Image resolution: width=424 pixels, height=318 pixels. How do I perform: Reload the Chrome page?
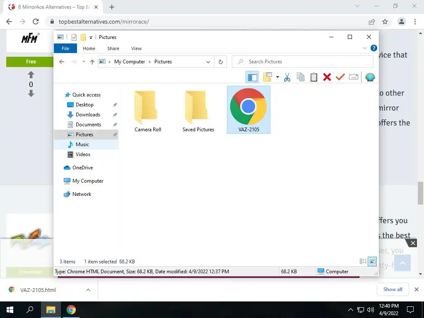point(36,22)
